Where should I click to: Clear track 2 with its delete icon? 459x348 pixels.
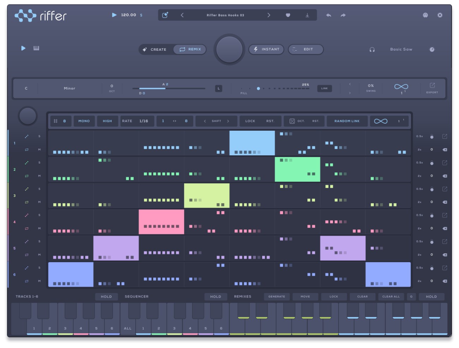point(445,176)
